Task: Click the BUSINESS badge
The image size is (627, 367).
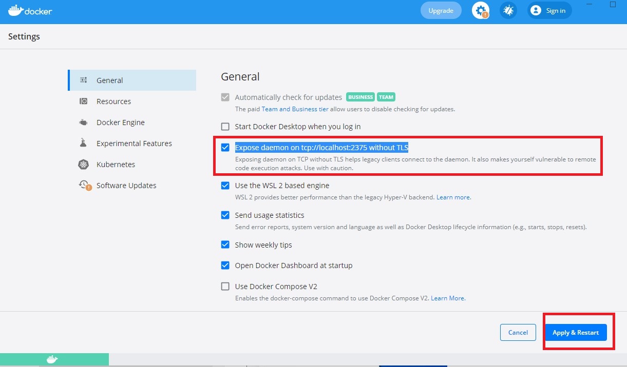Action: click(360, 97)
